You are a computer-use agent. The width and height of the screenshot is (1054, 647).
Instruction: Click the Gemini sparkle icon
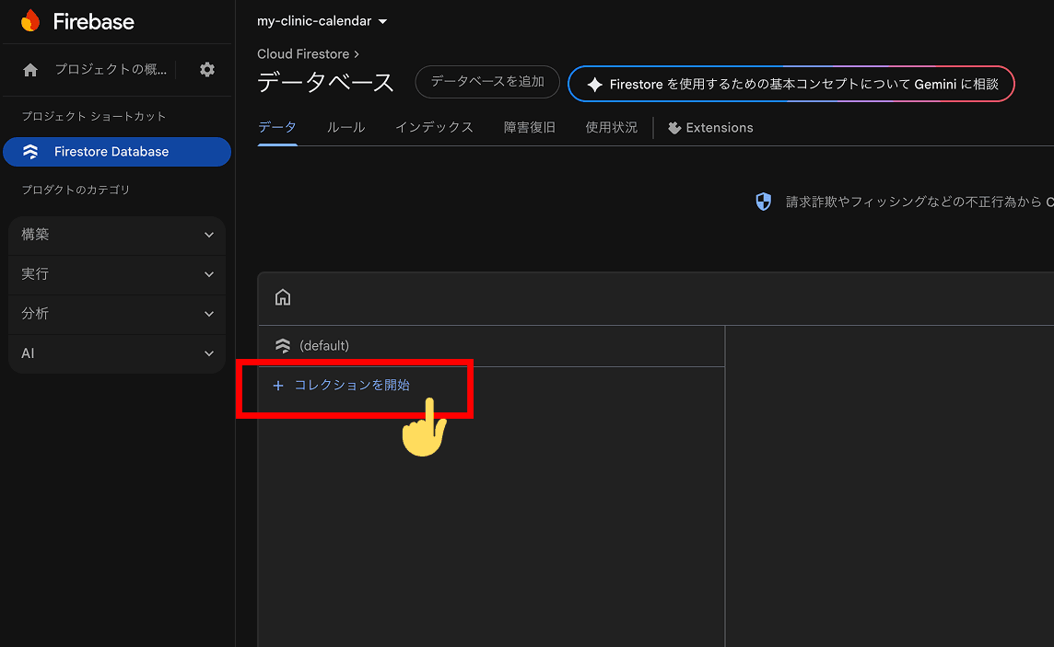point(594,85)
